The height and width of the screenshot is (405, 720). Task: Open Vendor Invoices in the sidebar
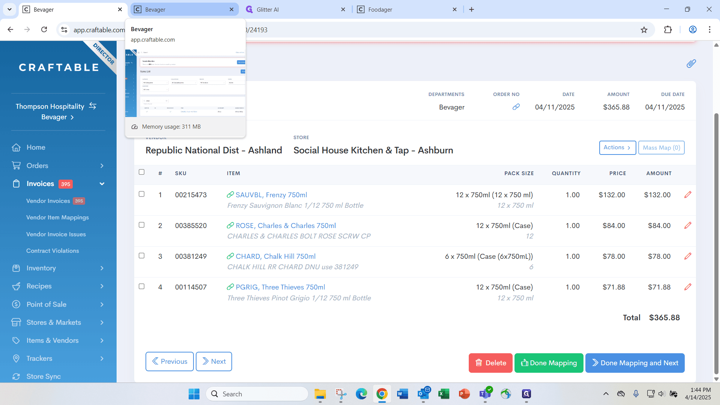(48, 201)
